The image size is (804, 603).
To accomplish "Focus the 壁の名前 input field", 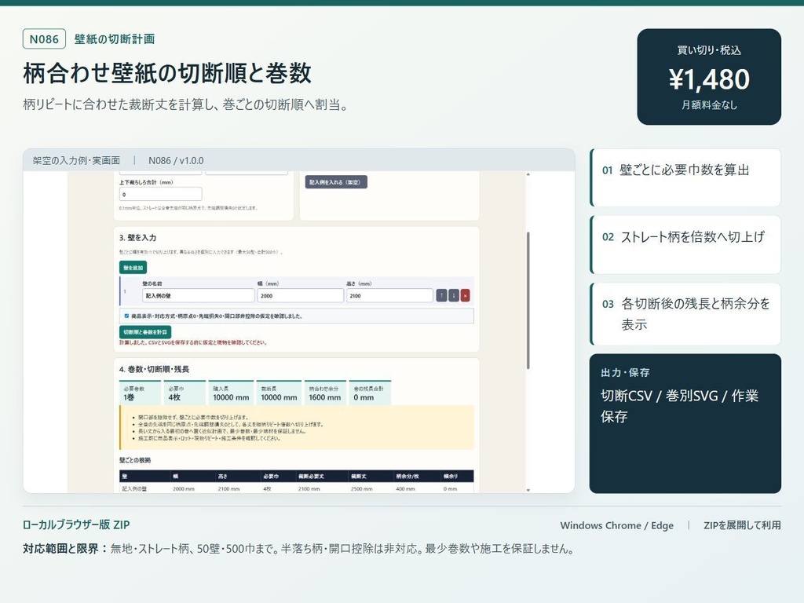I will (x=198, y=296).
